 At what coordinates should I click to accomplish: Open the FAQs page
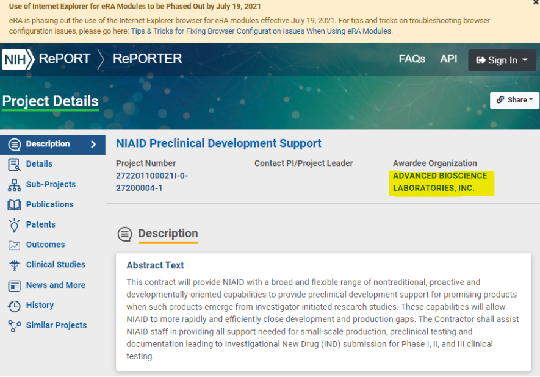(x=412, y=59)
